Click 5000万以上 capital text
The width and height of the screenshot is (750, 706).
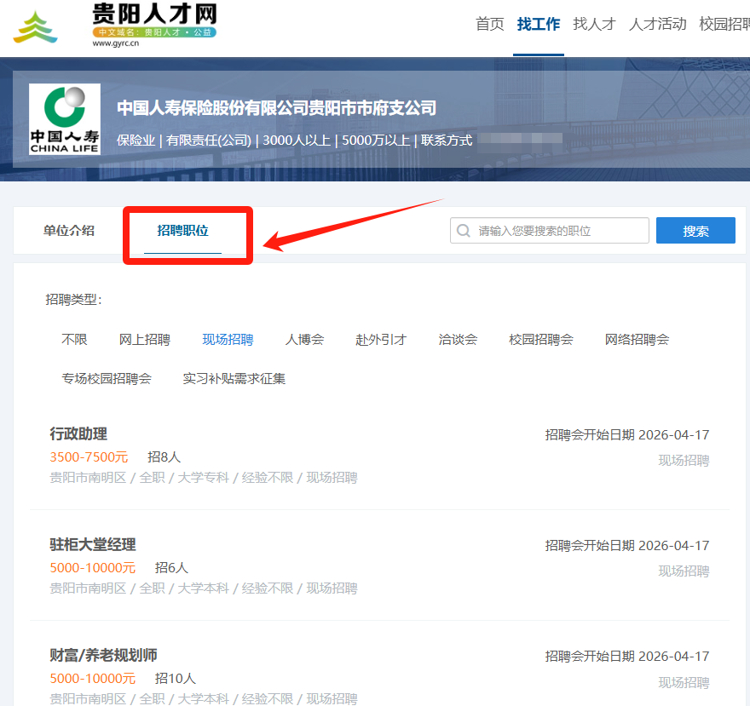click(376, 140)
